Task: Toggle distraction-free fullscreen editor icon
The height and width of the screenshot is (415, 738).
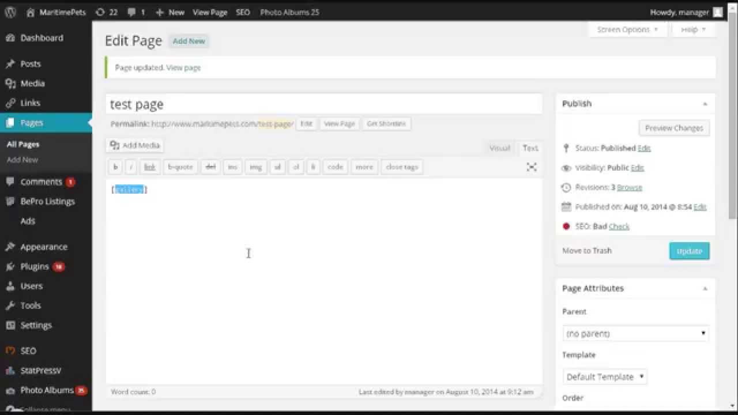Action: (x=532, y=167)
